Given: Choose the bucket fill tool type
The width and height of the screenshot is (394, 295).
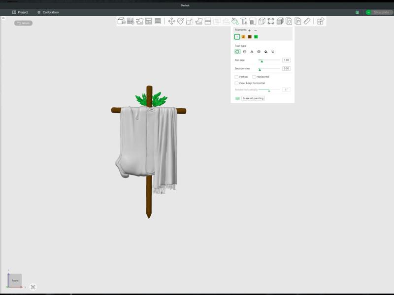Looking at the screenshot, I should tap(266, 52).
